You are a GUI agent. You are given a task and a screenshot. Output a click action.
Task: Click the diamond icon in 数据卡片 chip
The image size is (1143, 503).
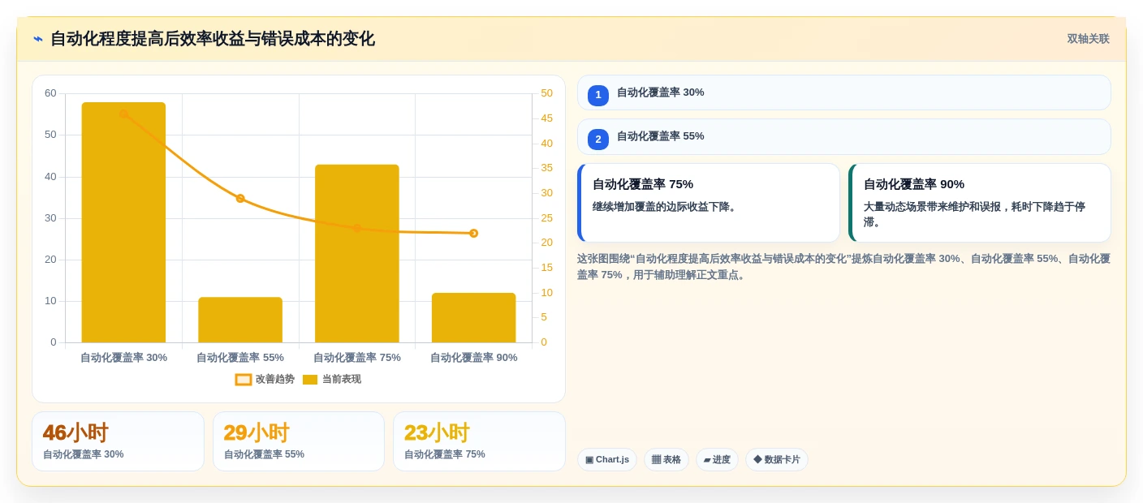pos(757,459)
